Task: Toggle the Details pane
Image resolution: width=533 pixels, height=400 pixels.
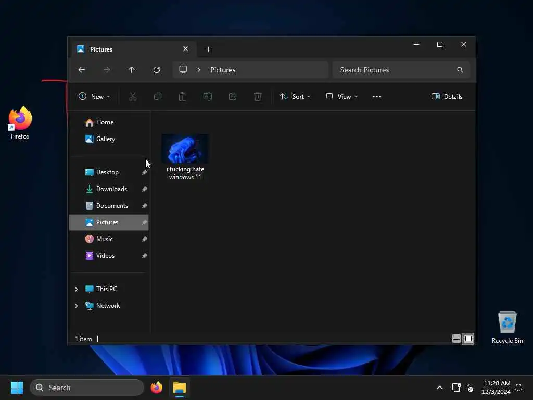Action: click(x=447, y=96)
